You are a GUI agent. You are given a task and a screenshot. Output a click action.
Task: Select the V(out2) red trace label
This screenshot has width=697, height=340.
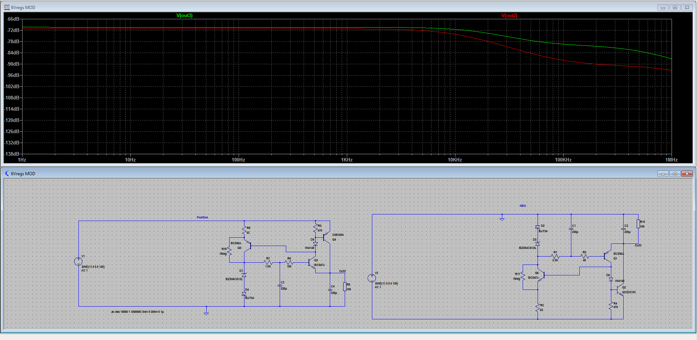[x=509, y=16]
